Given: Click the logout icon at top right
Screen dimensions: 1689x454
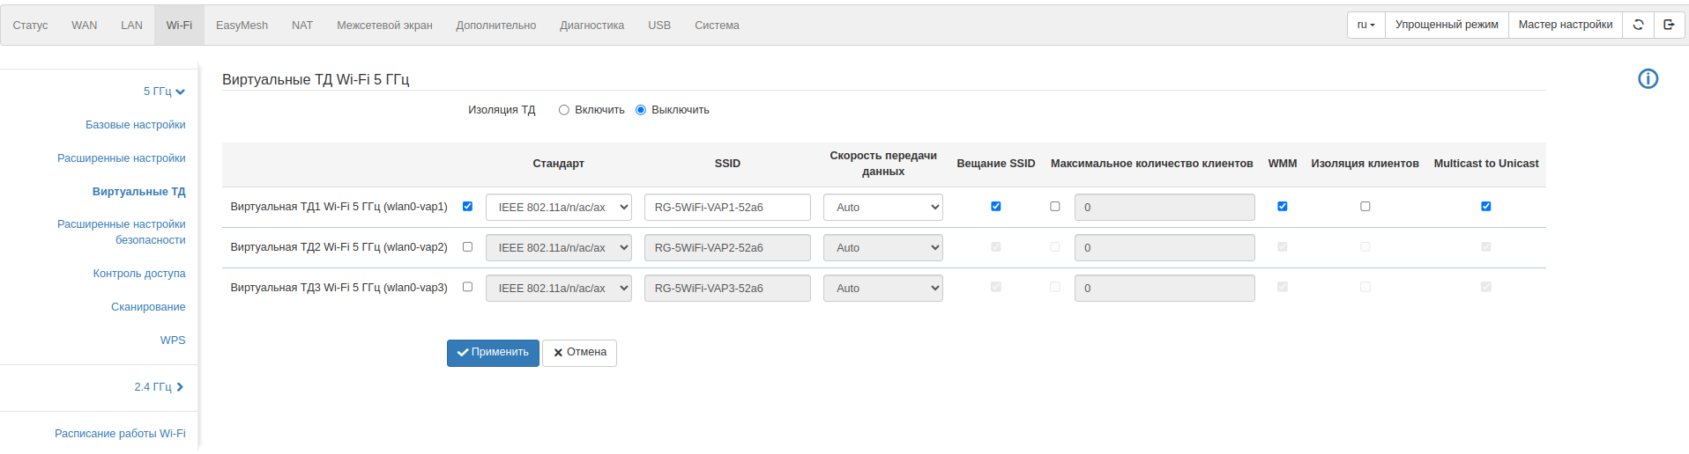Looking at the screenshot, I should pos(1669,25).
